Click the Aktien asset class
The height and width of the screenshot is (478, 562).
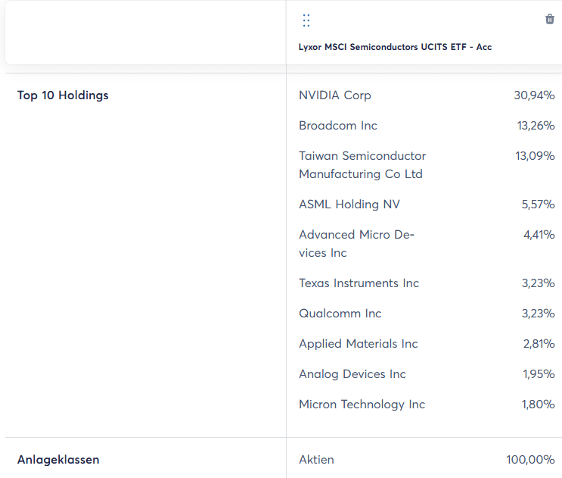[x=316, y=459]
